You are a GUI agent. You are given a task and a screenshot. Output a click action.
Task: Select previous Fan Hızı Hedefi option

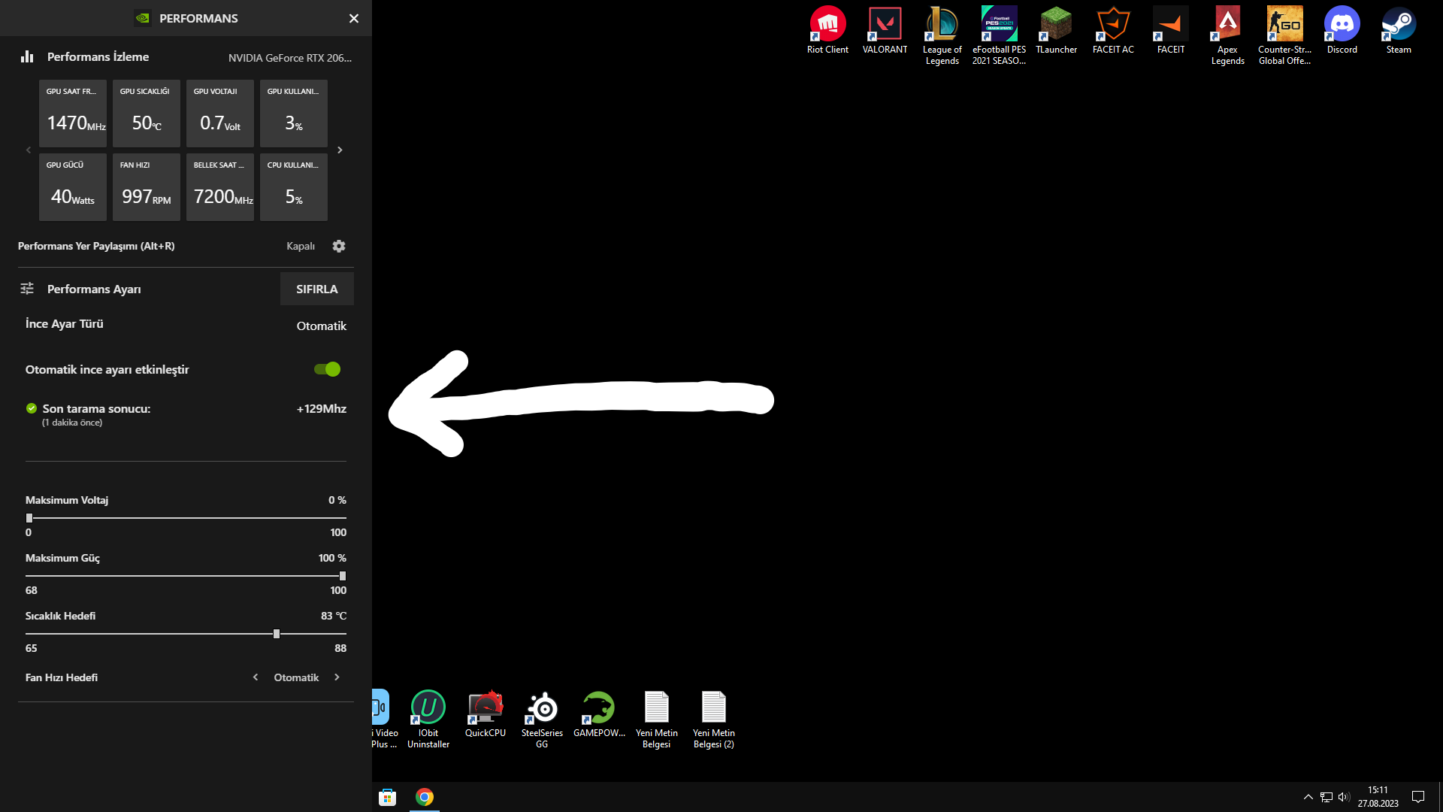tap(256, 677)
